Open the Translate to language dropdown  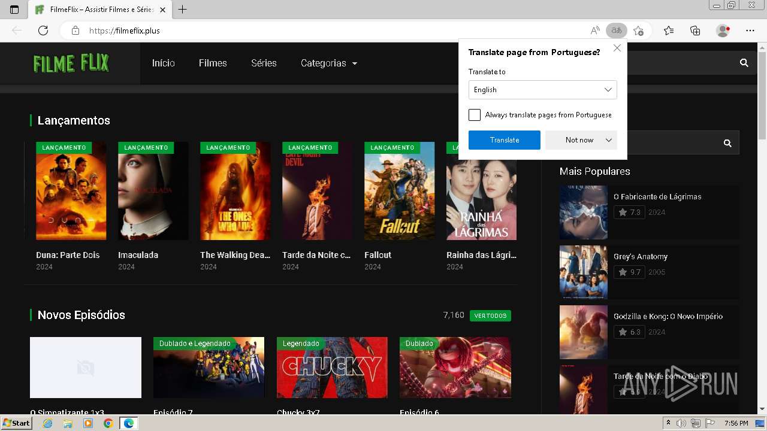point(543,90)
